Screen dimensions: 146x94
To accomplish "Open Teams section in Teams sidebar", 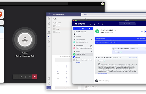I will (x=49, y=28).
